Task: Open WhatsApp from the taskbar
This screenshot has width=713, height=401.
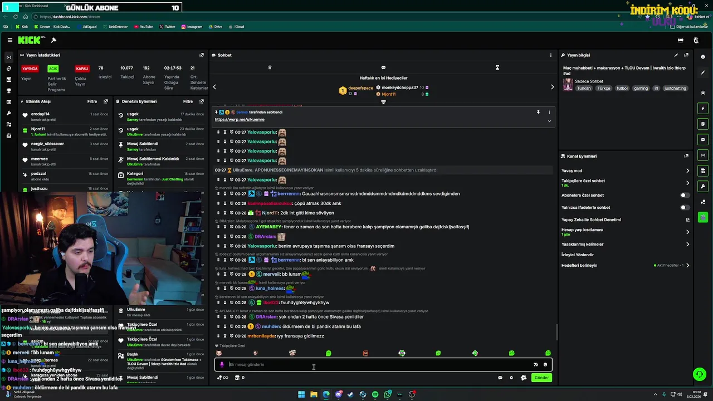Action: coord(388,394)
